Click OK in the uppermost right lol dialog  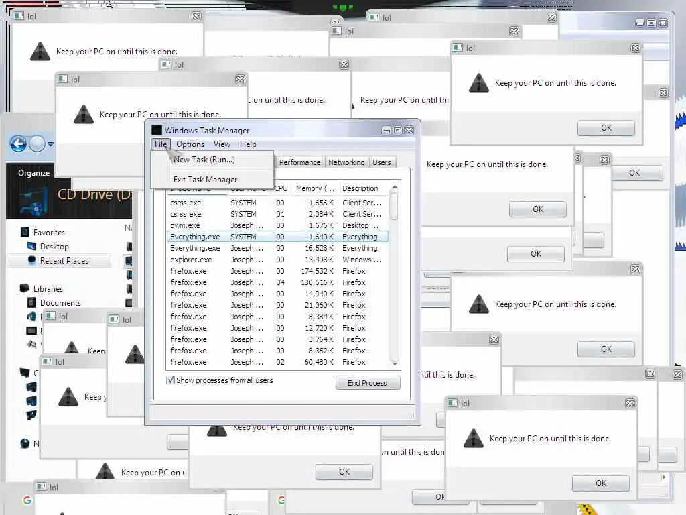coord(606,128)
